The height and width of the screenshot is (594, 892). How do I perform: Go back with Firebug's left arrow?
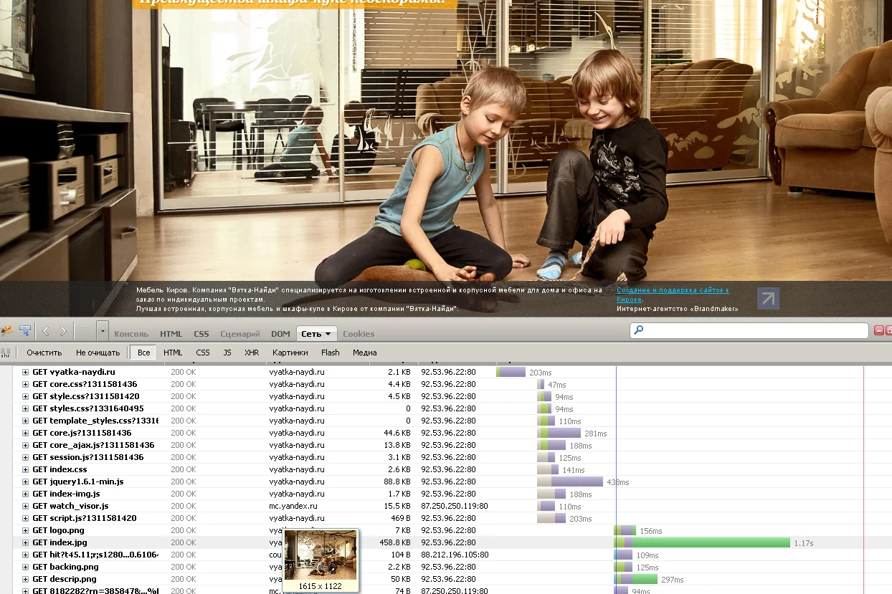click(46, 331)
